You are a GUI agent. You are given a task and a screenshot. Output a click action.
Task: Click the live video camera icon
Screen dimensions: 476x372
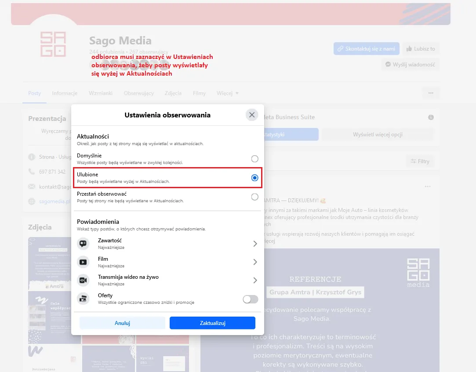tap(83, 280)
